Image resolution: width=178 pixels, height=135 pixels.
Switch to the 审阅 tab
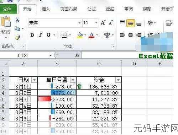click(128, 9)
